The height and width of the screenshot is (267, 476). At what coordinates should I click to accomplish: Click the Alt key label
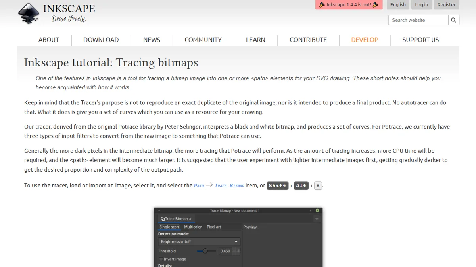tap(301, 186)
